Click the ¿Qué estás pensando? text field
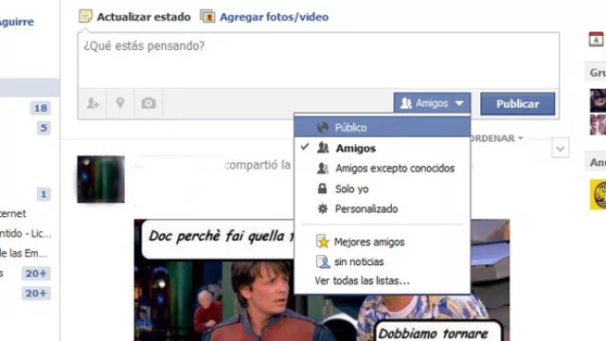The image size is (606, 341). [x=318, y=61]
